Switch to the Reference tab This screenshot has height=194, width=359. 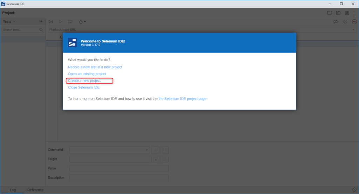(x=35, y=190)
